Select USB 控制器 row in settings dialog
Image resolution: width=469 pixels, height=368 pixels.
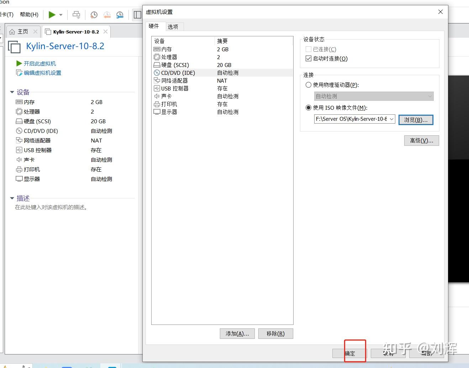click(x=222, y=88)
